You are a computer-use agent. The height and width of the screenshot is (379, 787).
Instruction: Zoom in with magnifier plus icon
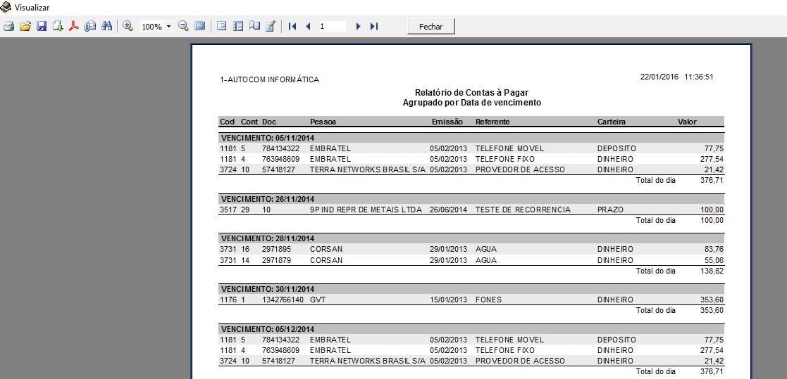pos(128,26)
